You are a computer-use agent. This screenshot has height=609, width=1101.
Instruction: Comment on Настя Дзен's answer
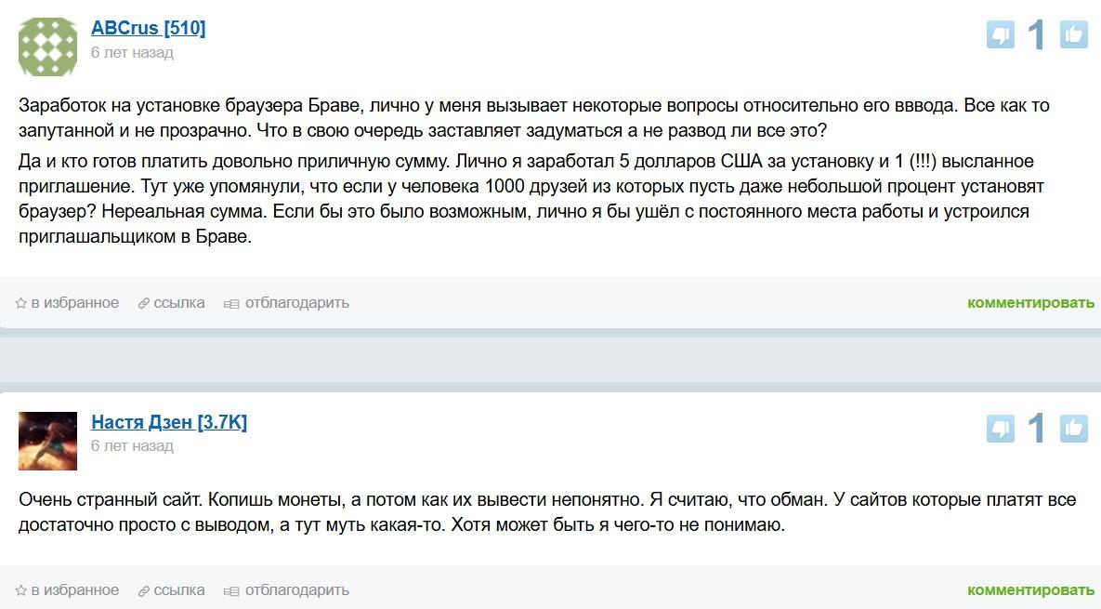[1030, 590]
